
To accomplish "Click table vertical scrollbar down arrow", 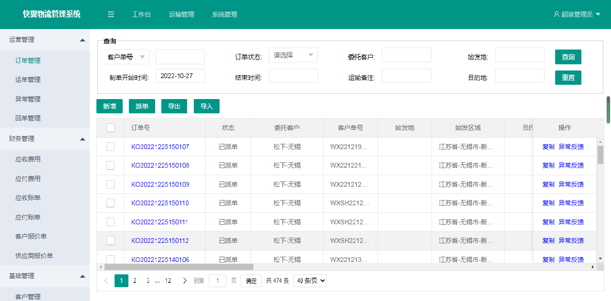I will pyautogui.click(x=600, y=259).
